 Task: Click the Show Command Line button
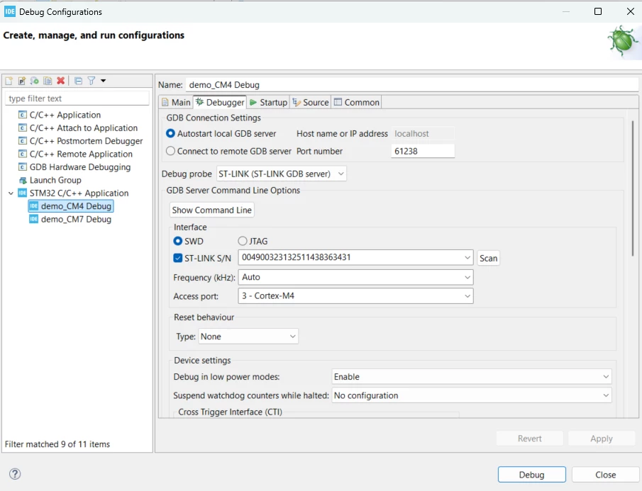click(x=211, y=210)
